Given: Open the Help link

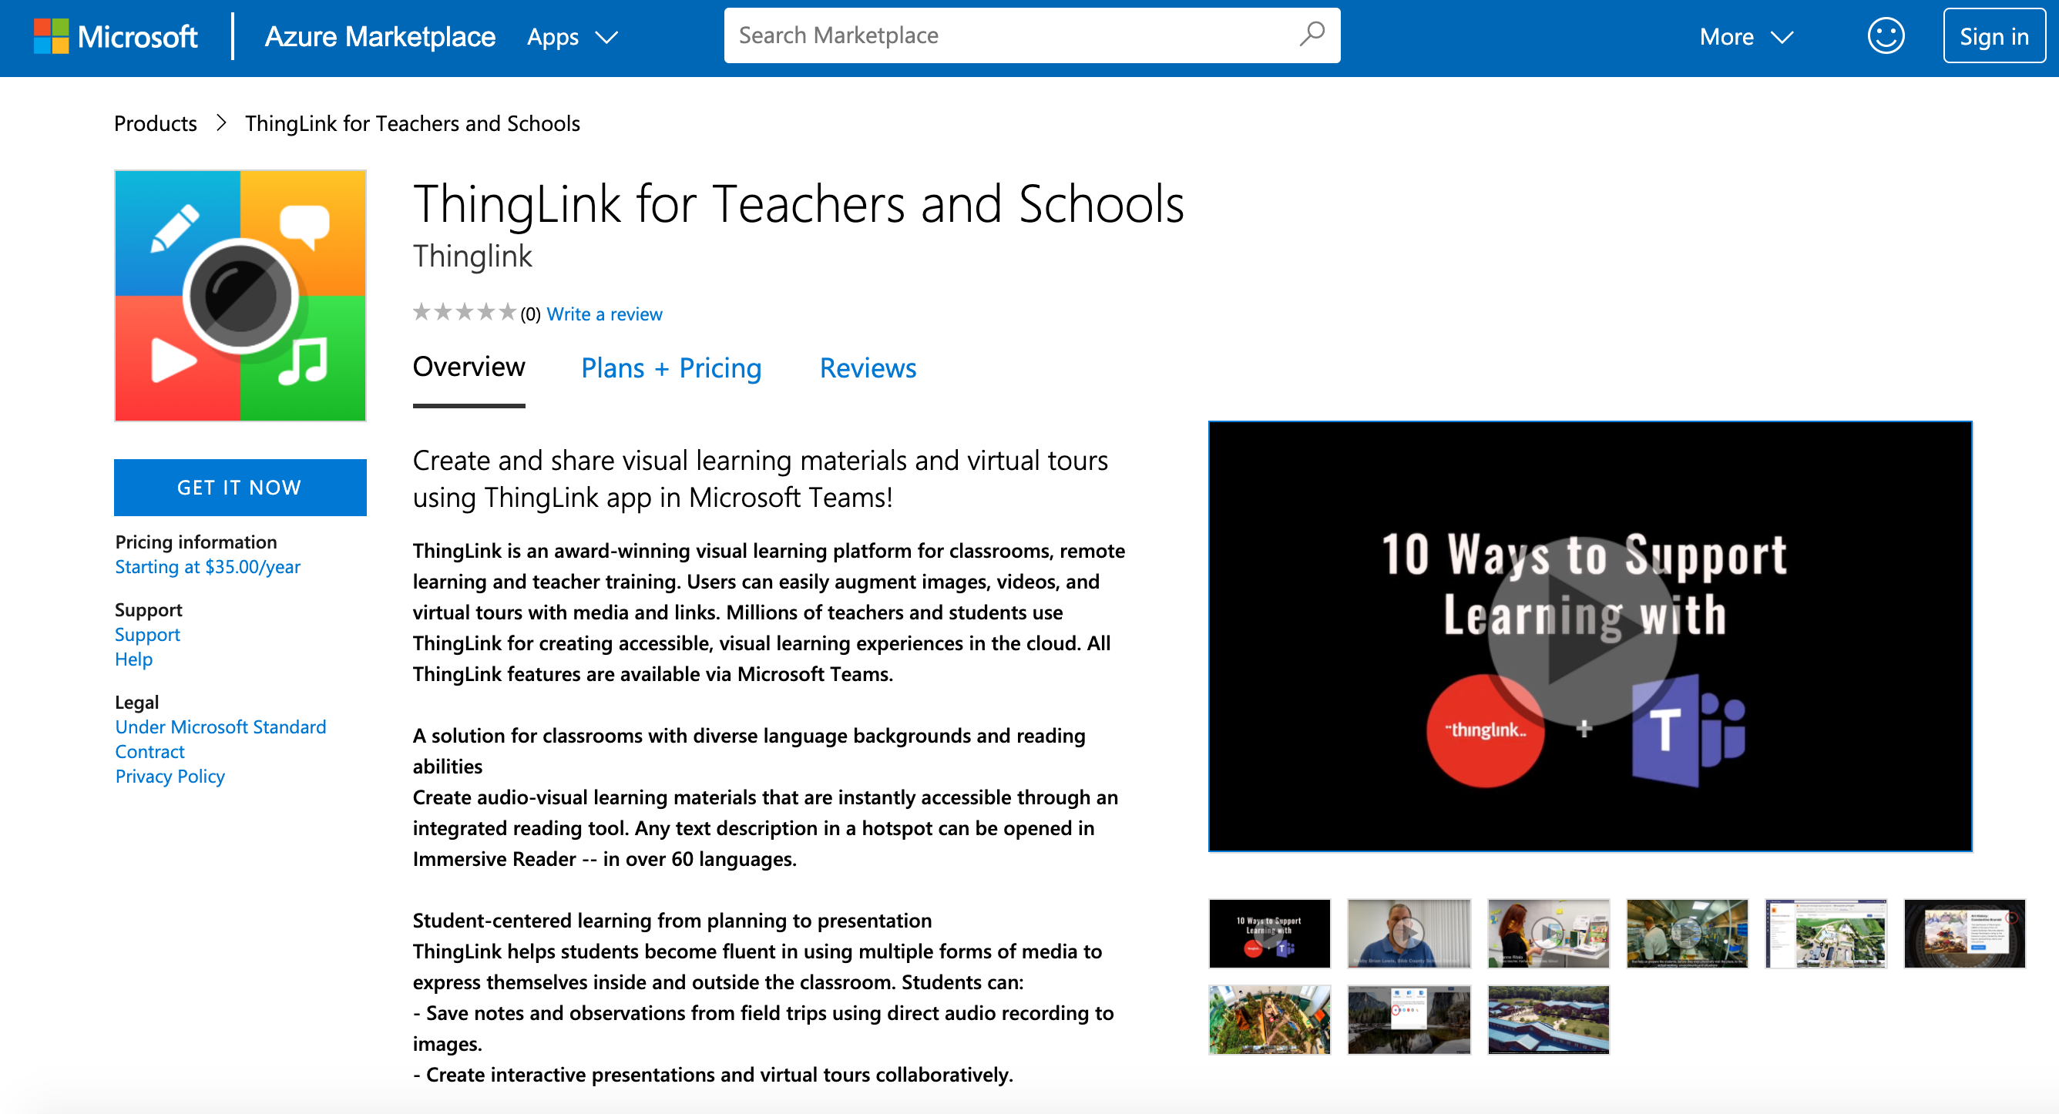Looking at the screenshot, I should coord(133,659).
